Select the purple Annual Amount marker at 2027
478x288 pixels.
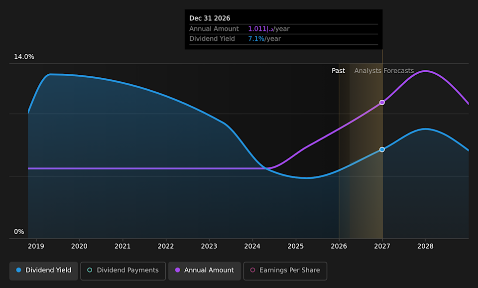point(382,102)
